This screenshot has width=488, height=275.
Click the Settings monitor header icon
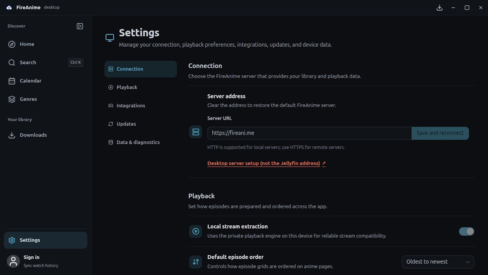point(110,37)
